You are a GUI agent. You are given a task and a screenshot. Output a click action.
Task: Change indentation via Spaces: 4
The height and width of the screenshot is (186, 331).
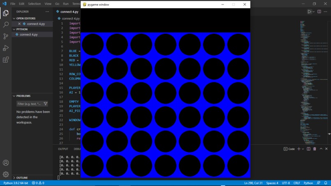[x=272, y=183]
